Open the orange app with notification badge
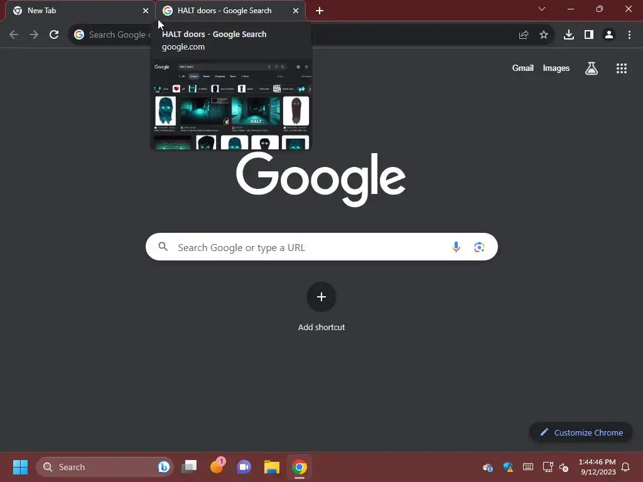 pyautogui.click(x=217, y=466)
